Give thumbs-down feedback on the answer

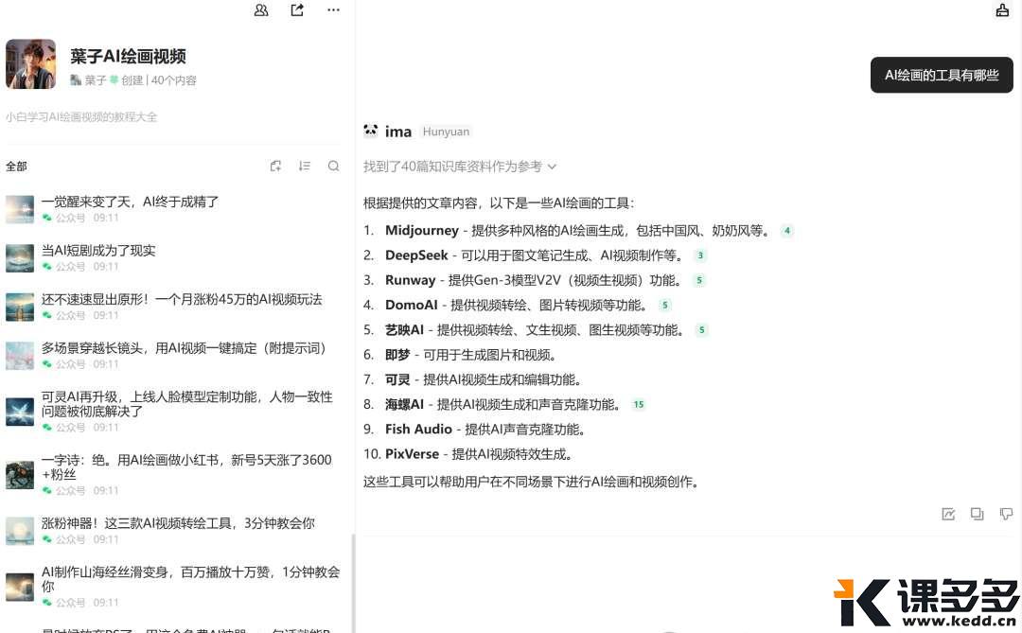(1006, 514)
